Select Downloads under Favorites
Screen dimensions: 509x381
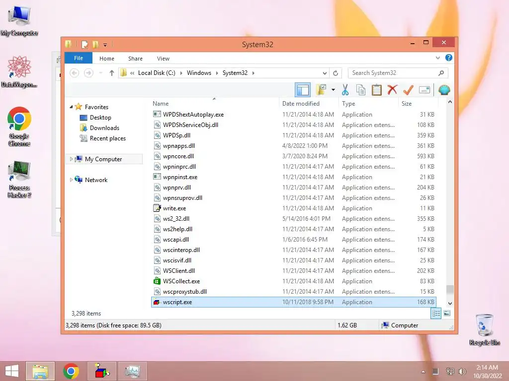tap(104, 127)
